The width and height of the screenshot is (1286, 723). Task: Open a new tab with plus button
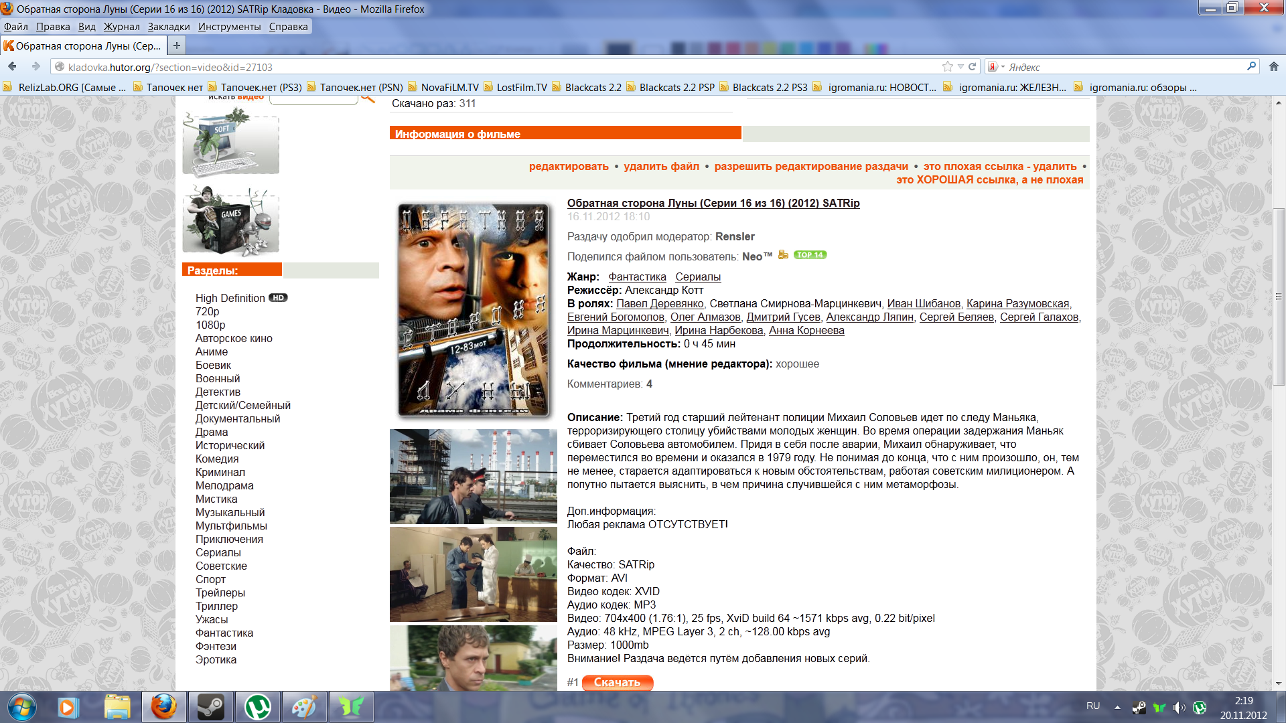pyautogui.click(x=176, y=46)
